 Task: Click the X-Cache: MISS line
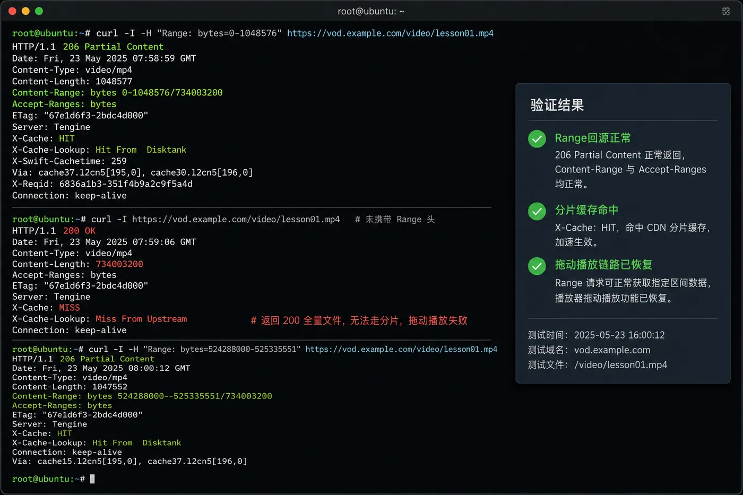46,308
